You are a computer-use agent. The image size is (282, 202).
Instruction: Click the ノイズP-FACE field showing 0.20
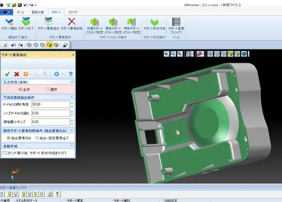click(x=51, y=113)
